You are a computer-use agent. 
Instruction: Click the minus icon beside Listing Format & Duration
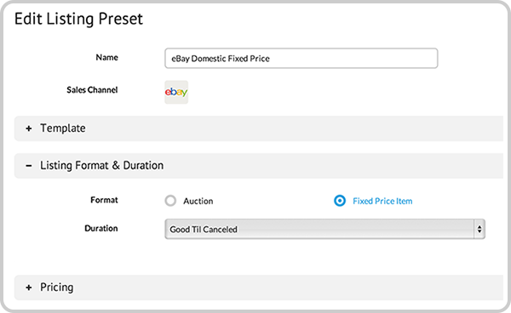coord(29,166)
